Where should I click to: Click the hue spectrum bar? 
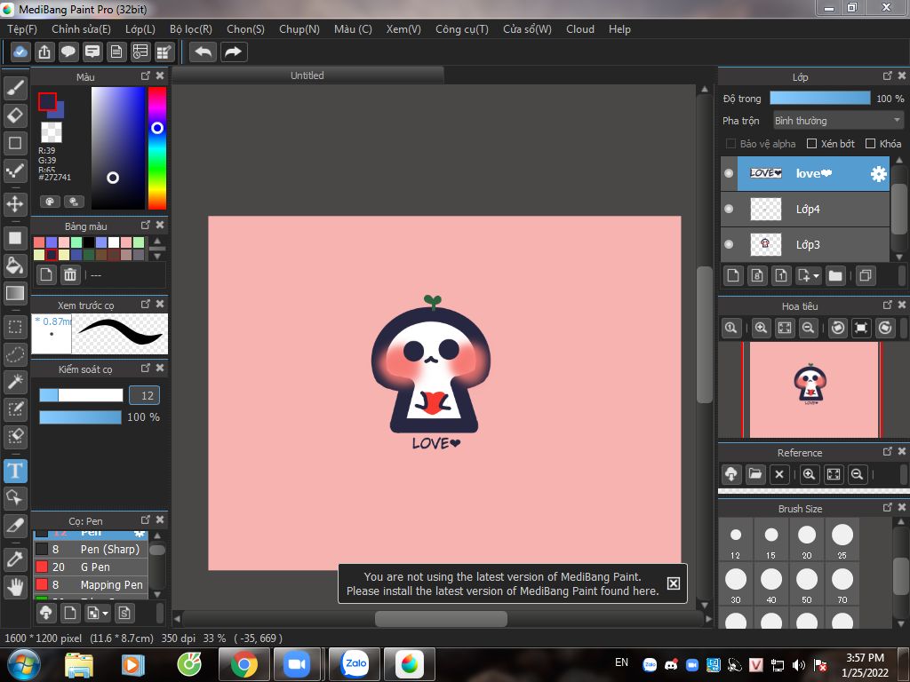click(x=156, y=148)
